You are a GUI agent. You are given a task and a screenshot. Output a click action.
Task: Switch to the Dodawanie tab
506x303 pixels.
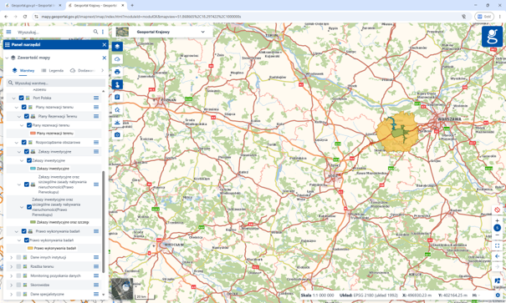coord(83,70)
